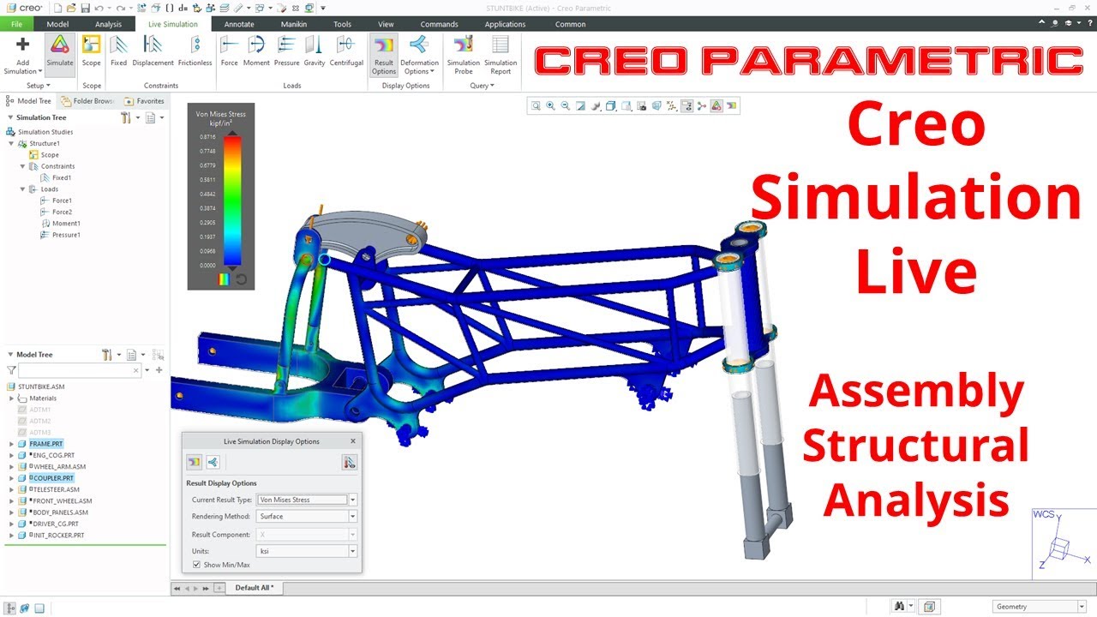The height and width of the screenshot is (617, 1097).
Task: Expand the Setup group menu
Action: [39, 86]
